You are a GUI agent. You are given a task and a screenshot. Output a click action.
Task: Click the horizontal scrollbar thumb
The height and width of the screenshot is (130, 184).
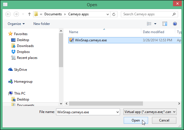[106, 104]
